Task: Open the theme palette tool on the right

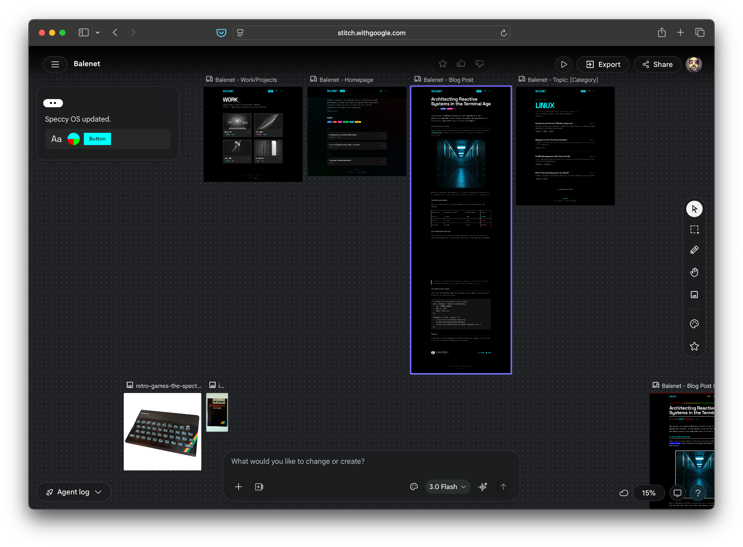Action: (x=695, y=324)
